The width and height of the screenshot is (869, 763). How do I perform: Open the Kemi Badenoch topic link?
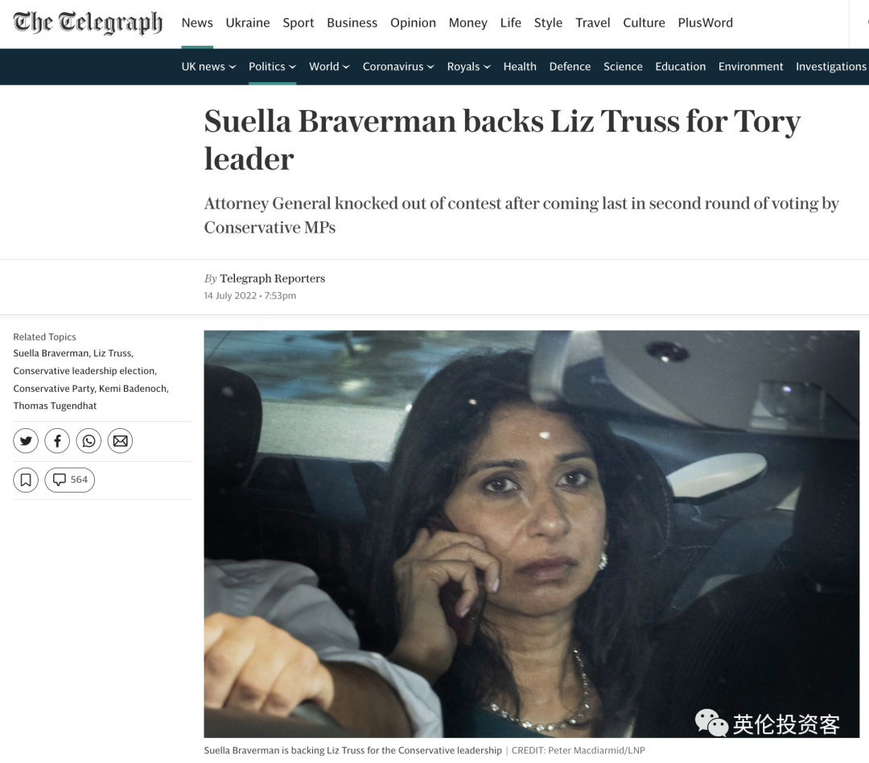pos(134,389)
